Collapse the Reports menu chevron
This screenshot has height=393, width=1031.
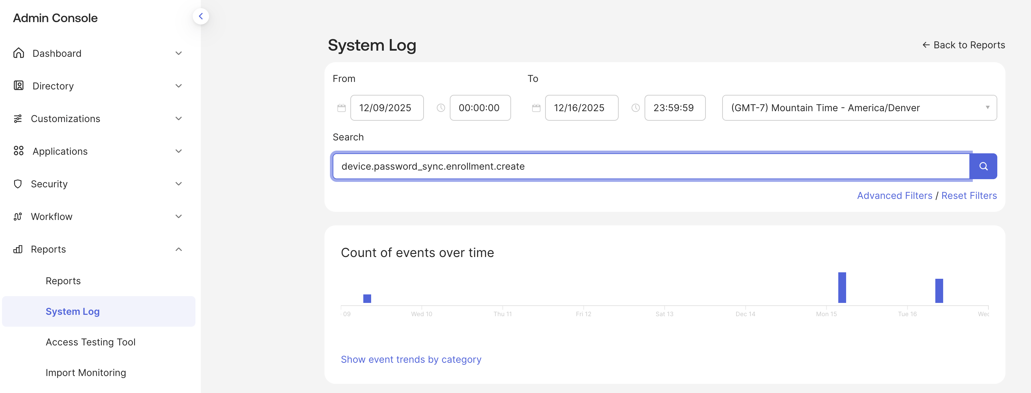[179, 249]
